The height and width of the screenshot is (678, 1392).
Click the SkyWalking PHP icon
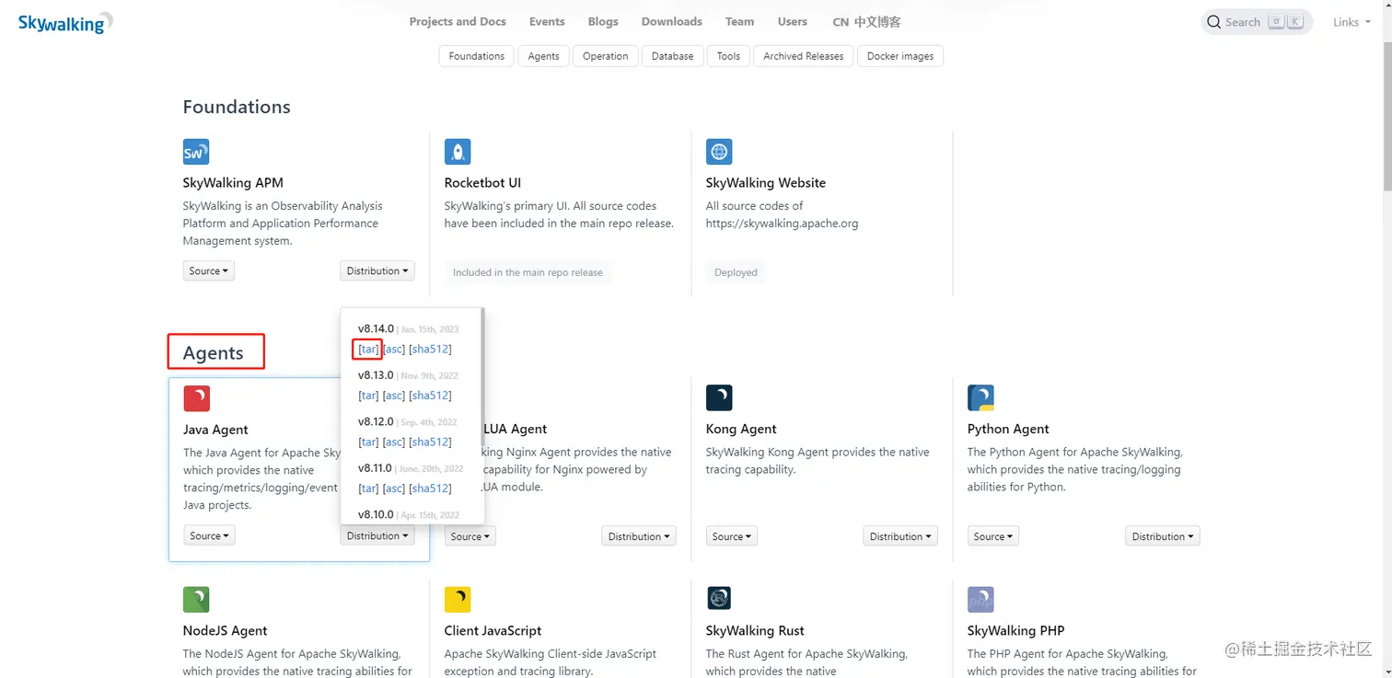[980, 600]
